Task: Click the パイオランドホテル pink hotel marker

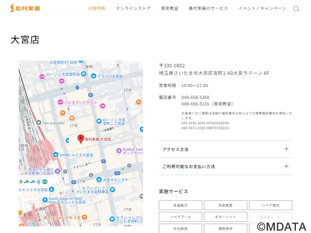Action: [60, 103]
